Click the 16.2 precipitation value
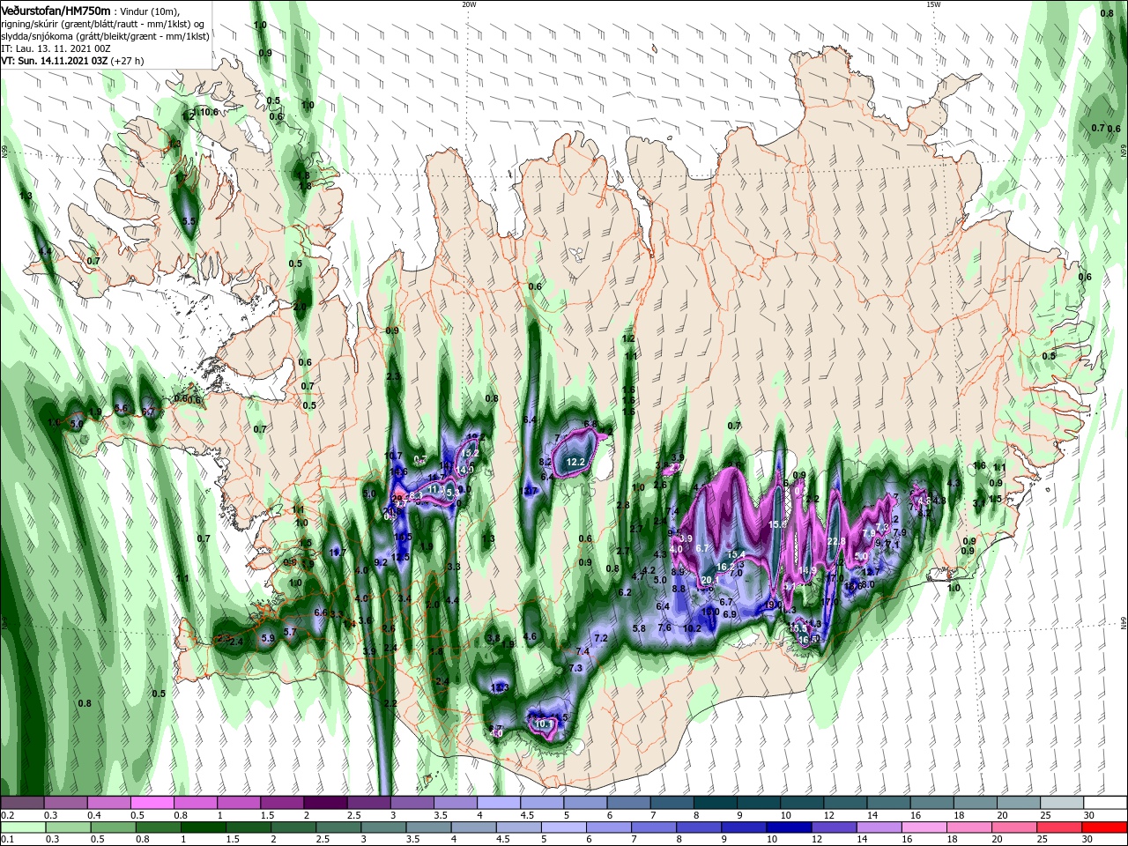The height and width of the screenshot is (846, 1128). (726, 567)
